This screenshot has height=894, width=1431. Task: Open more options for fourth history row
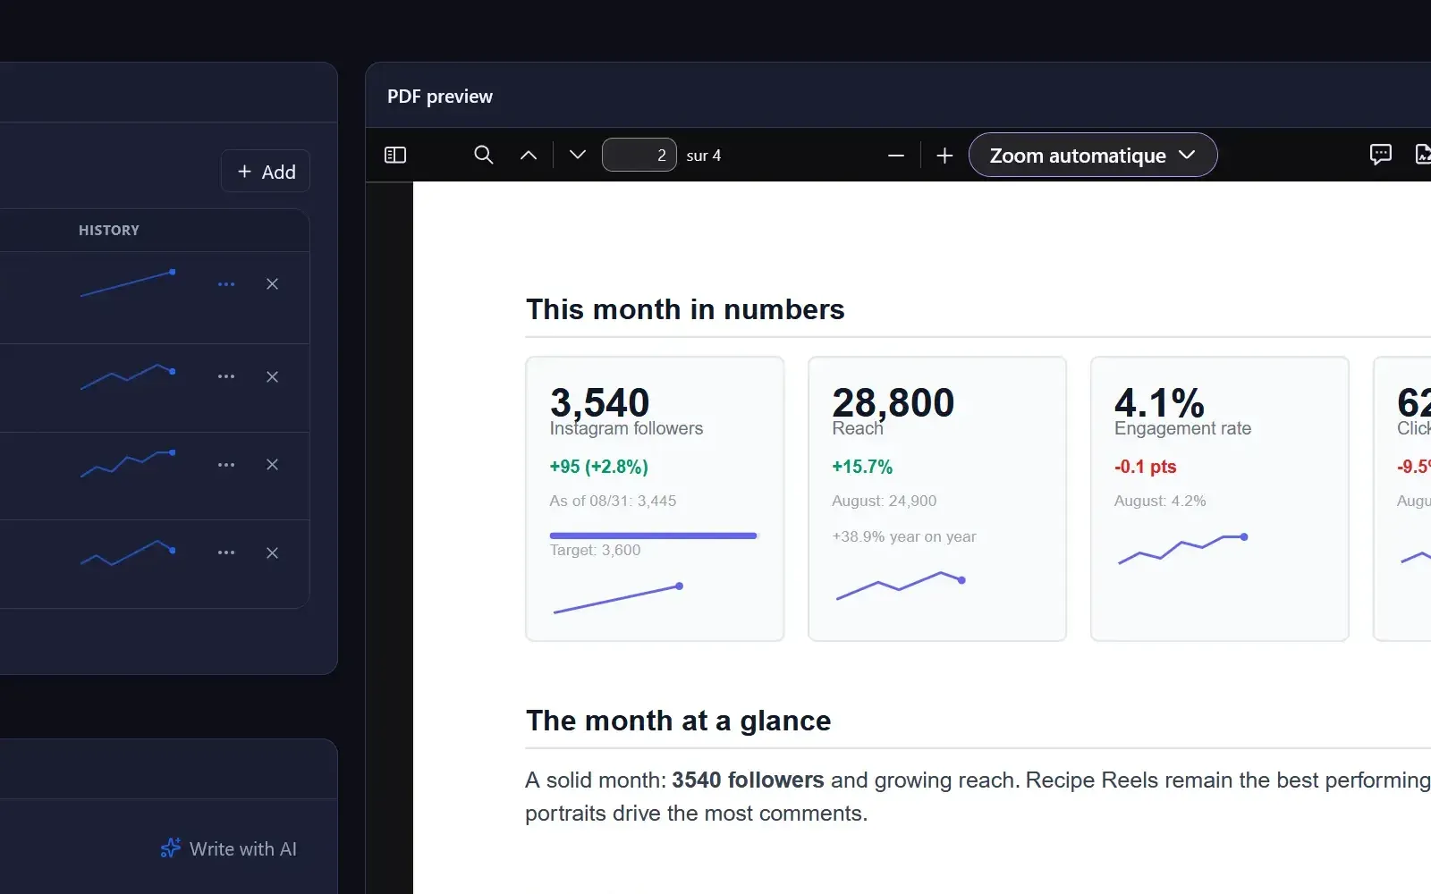pos(226,552)
